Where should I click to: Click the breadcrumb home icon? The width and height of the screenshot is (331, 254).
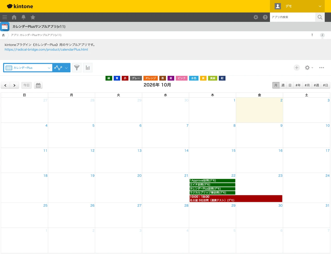pyautogui.click(x=3, y=35)
